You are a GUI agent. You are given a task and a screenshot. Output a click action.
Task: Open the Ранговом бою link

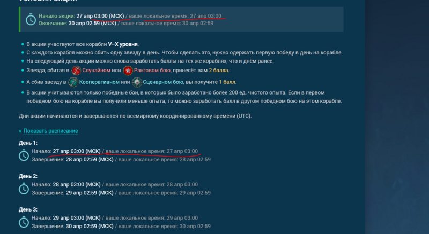pos(152,71)
